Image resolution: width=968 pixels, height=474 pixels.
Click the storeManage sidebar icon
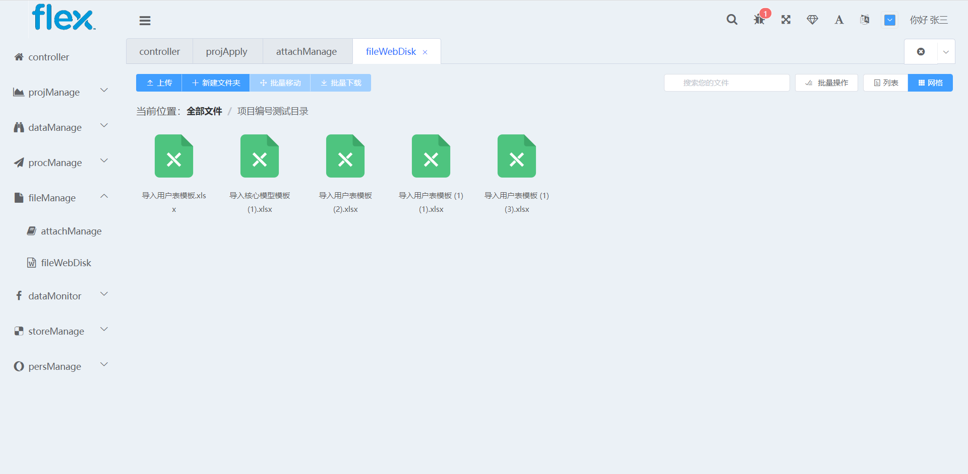click(19, 331)
